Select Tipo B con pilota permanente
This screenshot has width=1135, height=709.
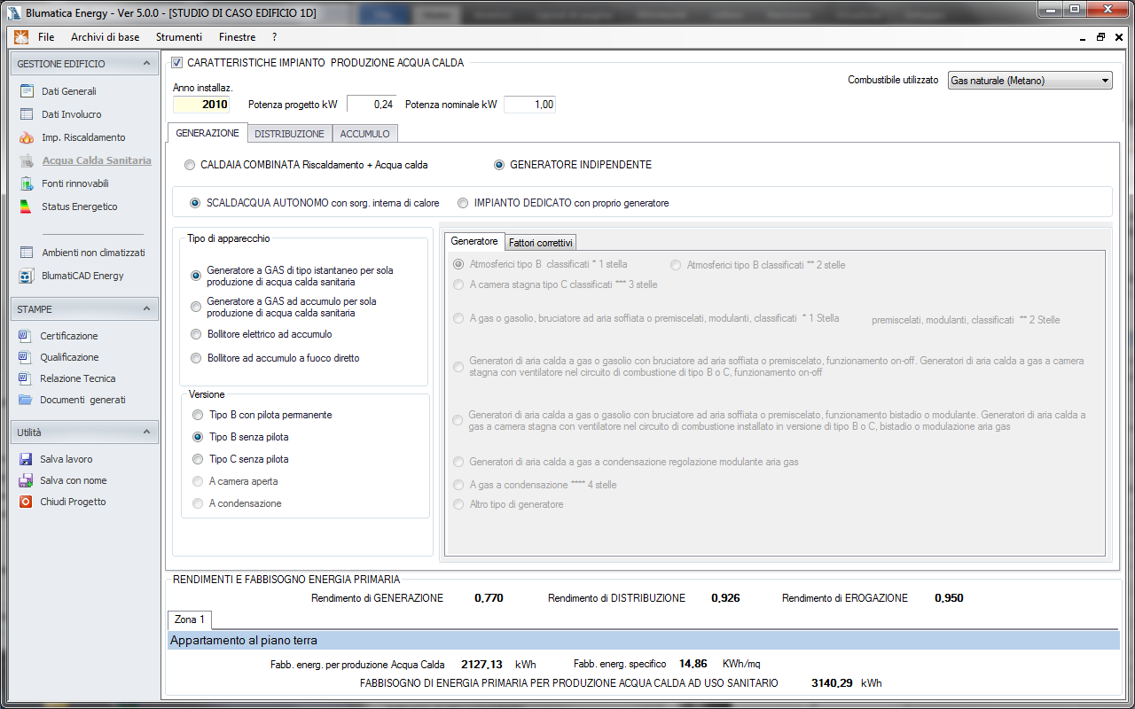[198, 415]
